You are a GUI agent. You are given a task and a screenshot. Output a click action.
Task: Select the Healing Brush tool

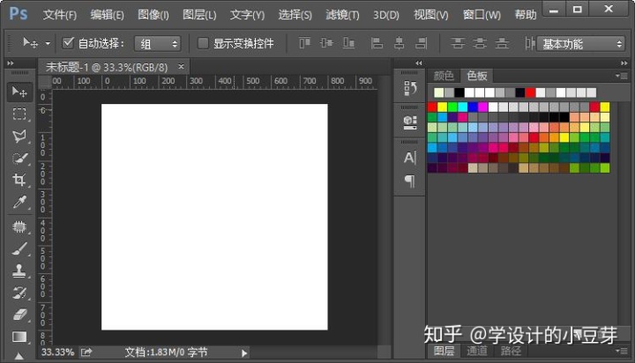click(x=19, y=226)
